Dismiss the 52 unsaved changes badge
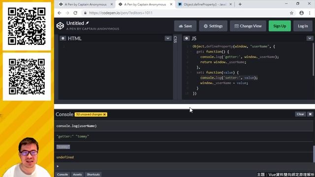The image size is (315, 177). click(104, 115)
